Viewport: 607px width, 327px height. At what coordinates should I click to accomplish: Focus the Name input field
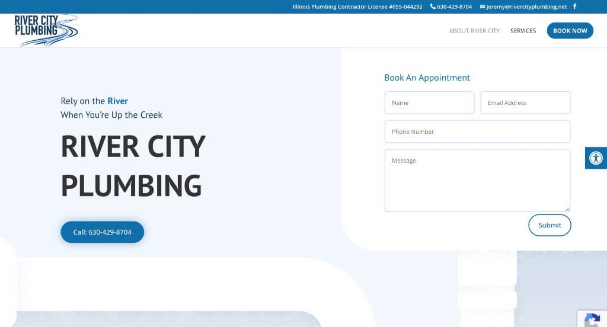[429, 102]
